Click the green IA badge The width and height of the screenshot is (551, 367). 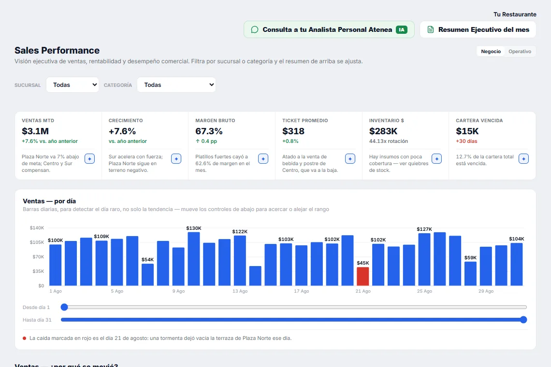pos(401,30)
